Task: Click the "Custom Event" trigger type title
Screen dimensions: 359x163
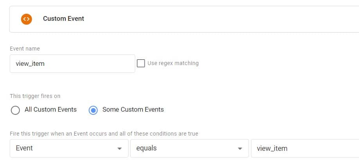Action: (63, 18)
